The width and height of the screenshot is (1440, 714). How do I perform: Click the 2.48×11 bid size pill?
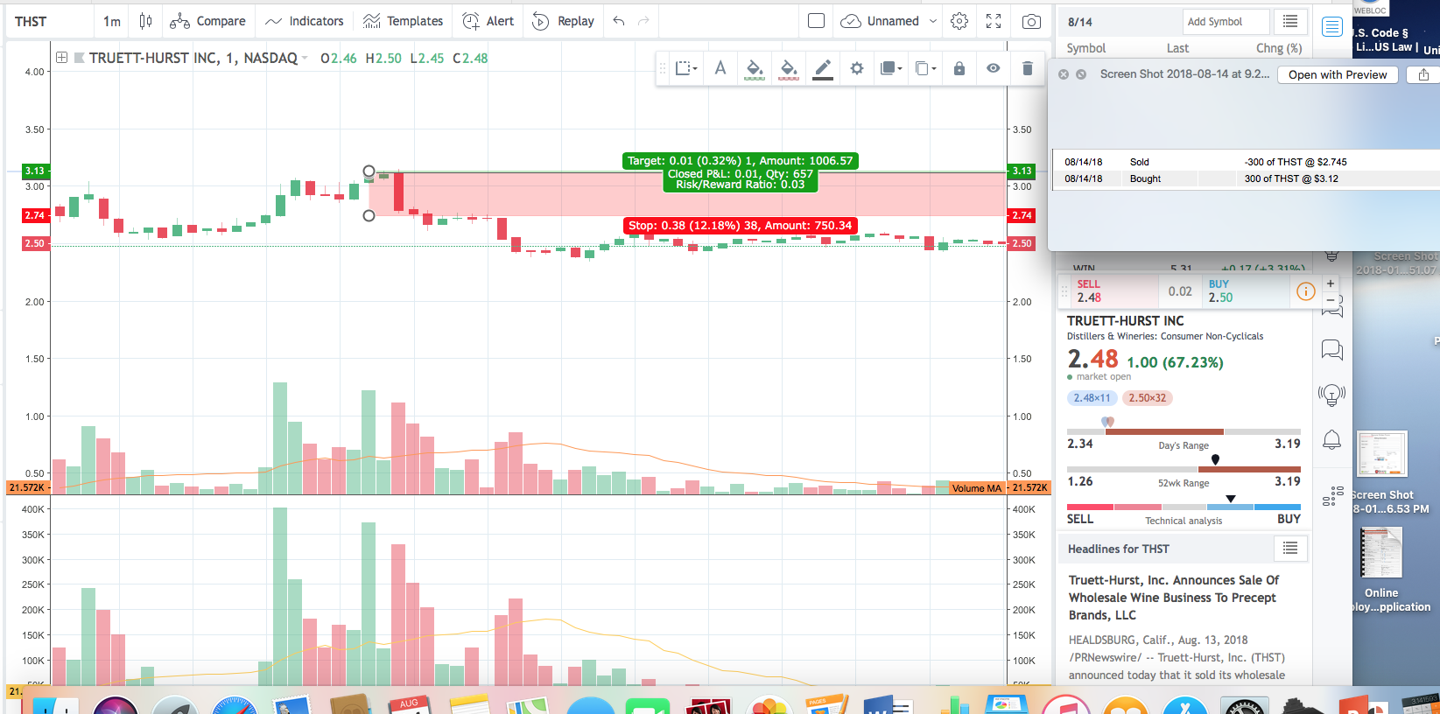(1092, 398)
